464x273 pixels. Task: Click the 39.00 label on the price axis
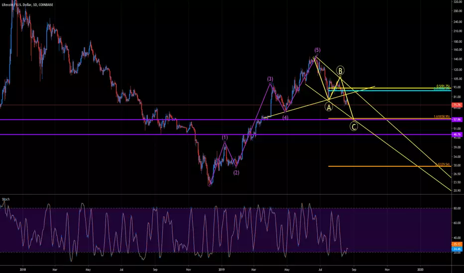click(457, 147)
